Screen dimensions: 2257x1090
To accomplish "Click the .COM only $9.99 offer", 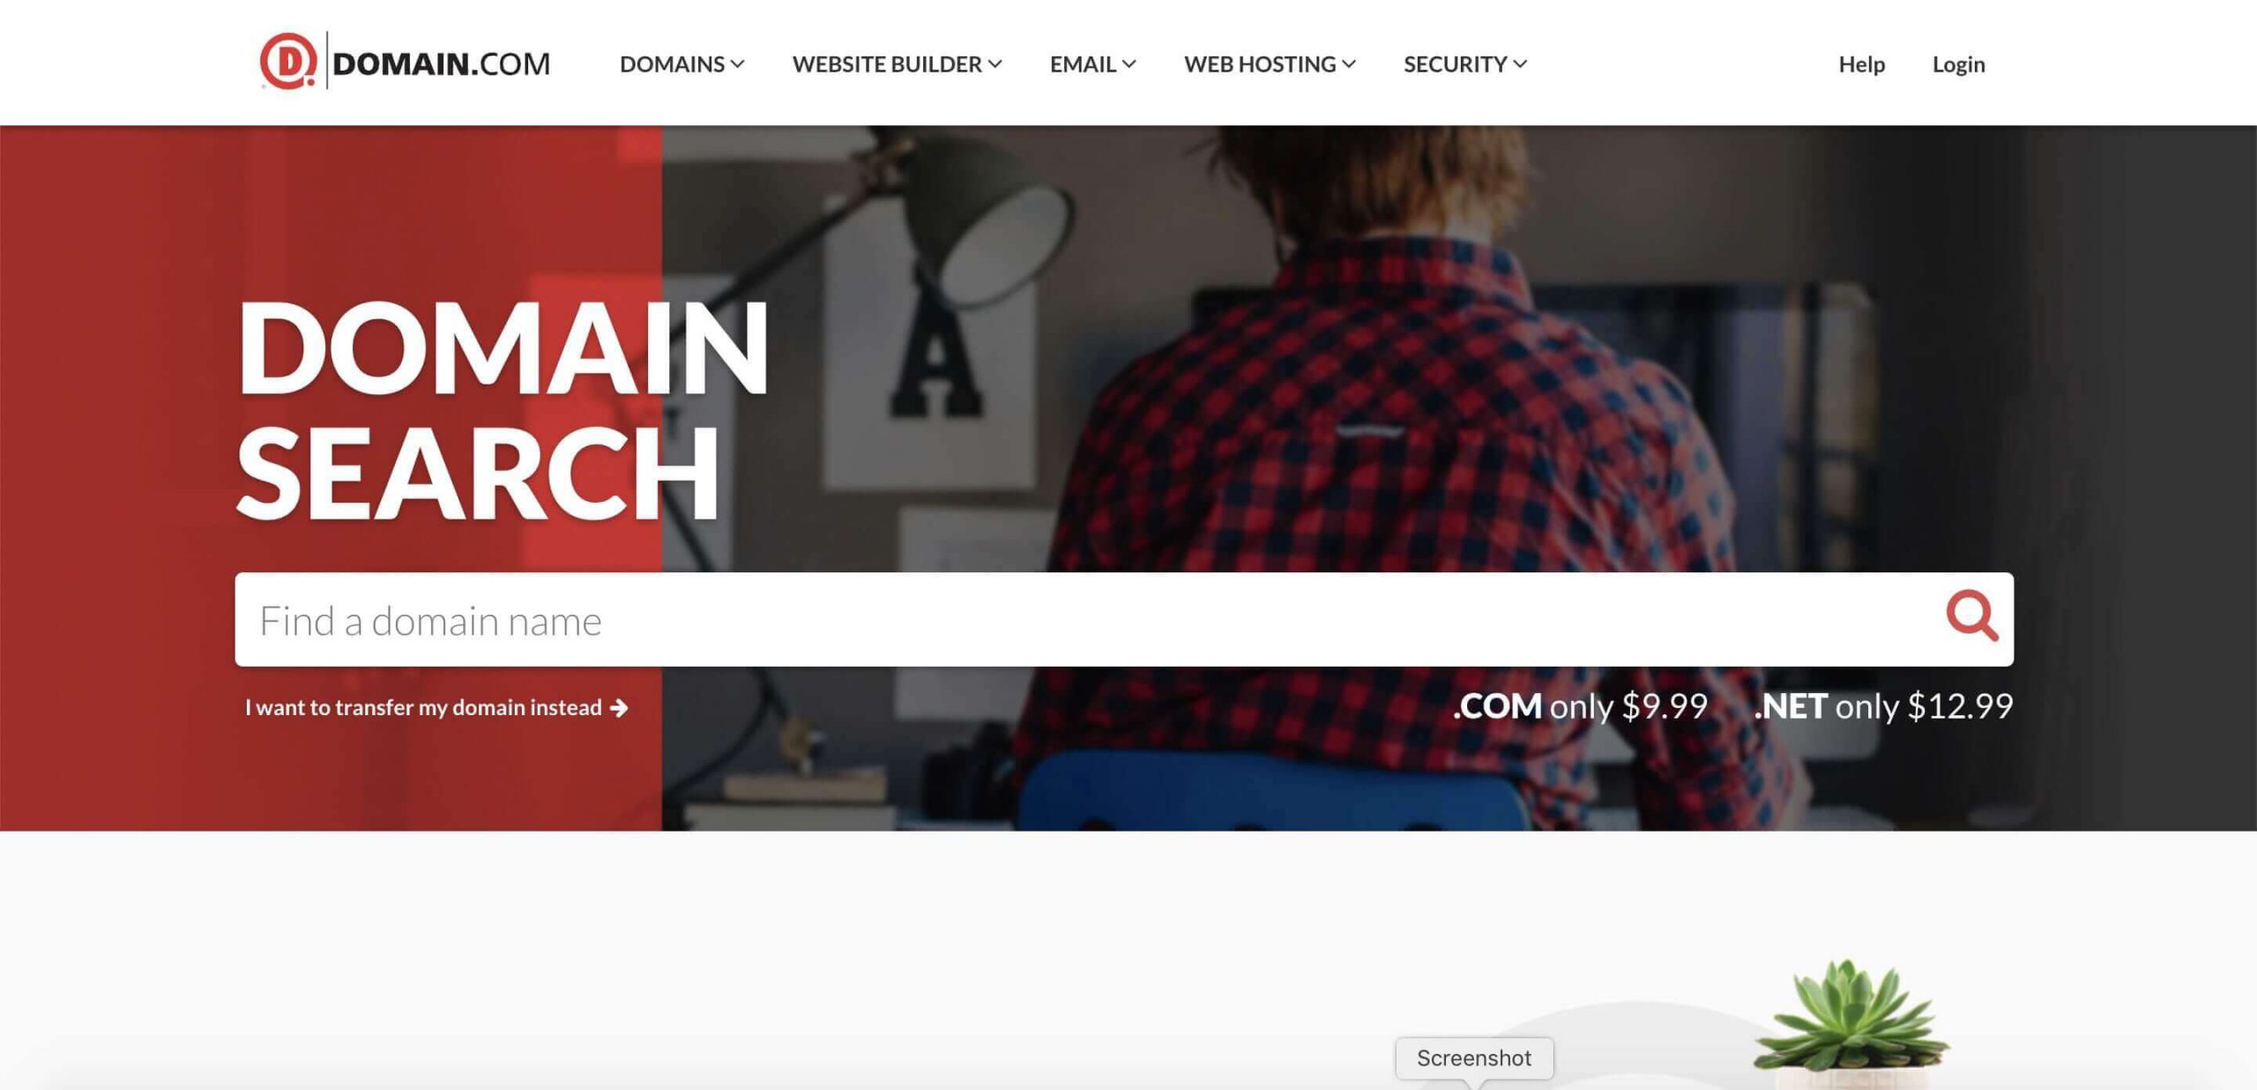I will coord(1580,706).
